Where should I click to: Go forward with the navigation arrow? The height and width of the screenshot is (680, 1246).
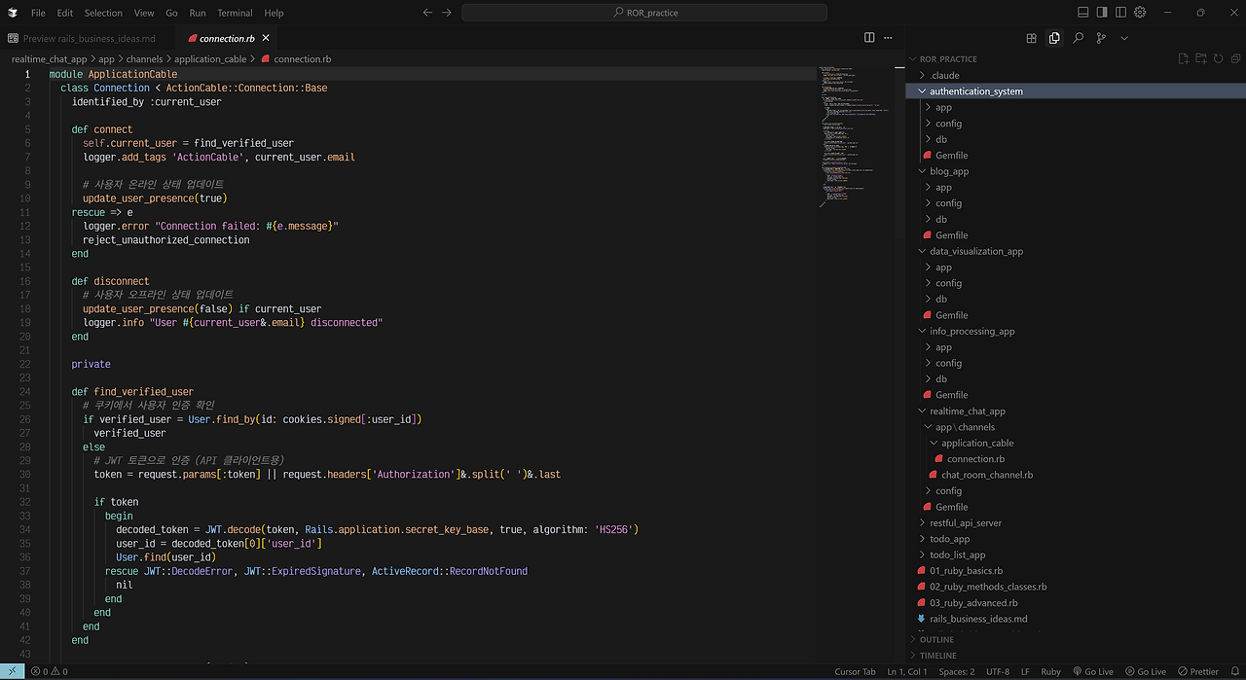pyautogui.click(x=447, y=13)
